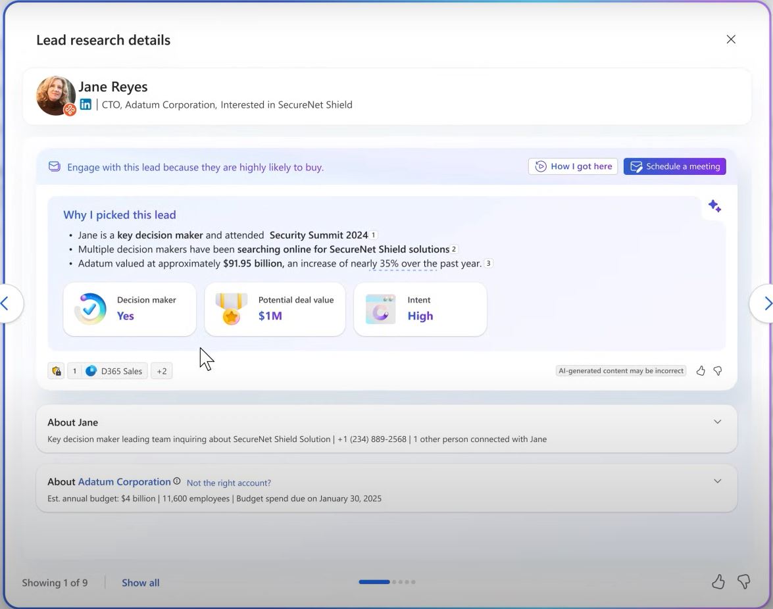Image resolution: width=773 pixels, height=609 pixels.
Task: Click thumbs up on AI-generated card
Action: click(x=701, y=371)
